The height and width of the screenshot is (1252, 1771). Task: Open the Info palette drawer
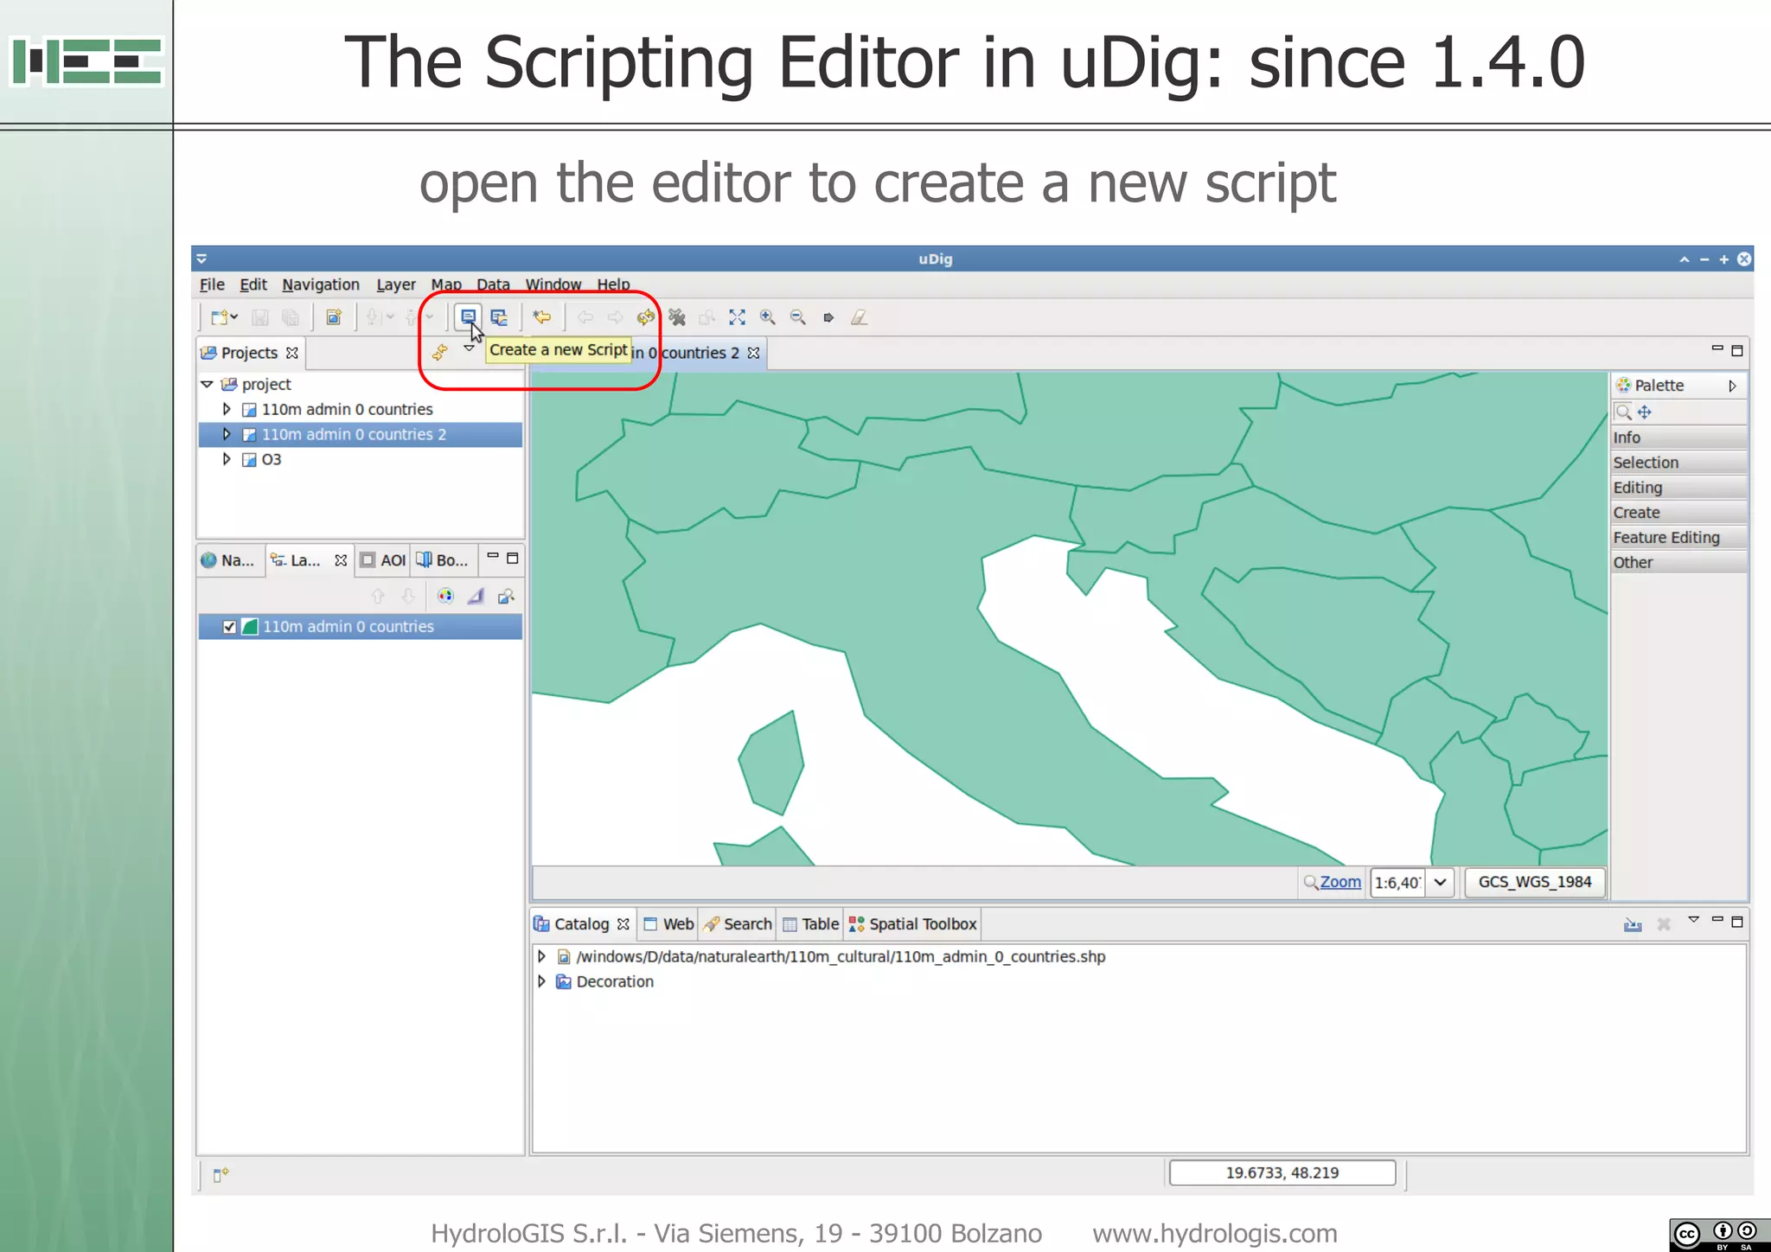click(x=1678, y=438)
